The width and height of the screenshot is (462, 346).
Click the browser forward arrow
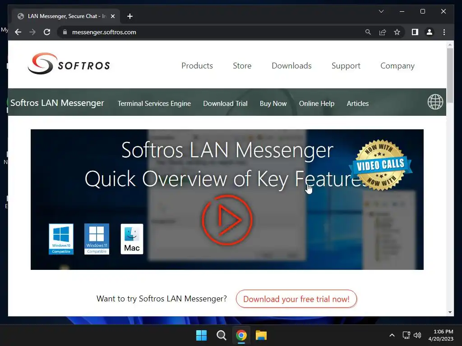32,32
